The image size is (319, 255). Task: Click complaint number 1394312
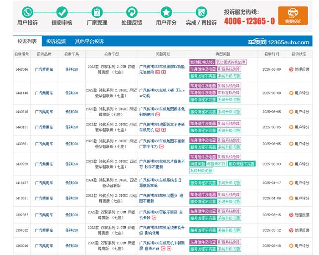(x=21, y=230)
